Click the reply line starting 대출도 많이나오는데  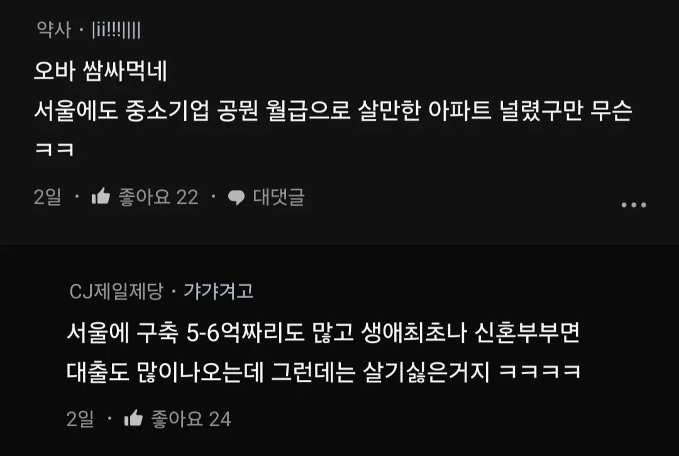[x=324, y=372]
